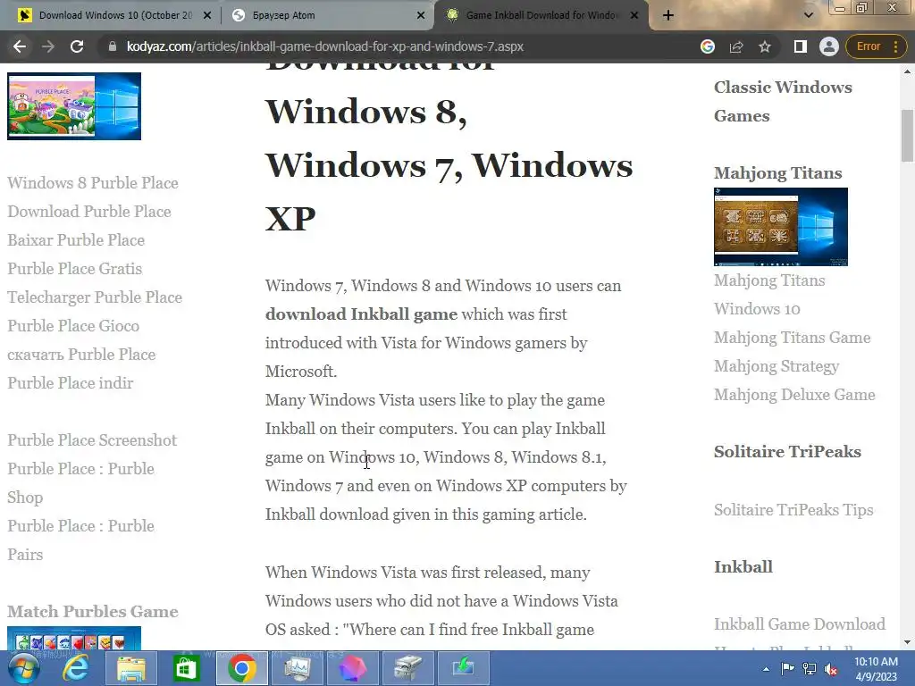Open the Store app in taskbar

click(x=186, y=668)
